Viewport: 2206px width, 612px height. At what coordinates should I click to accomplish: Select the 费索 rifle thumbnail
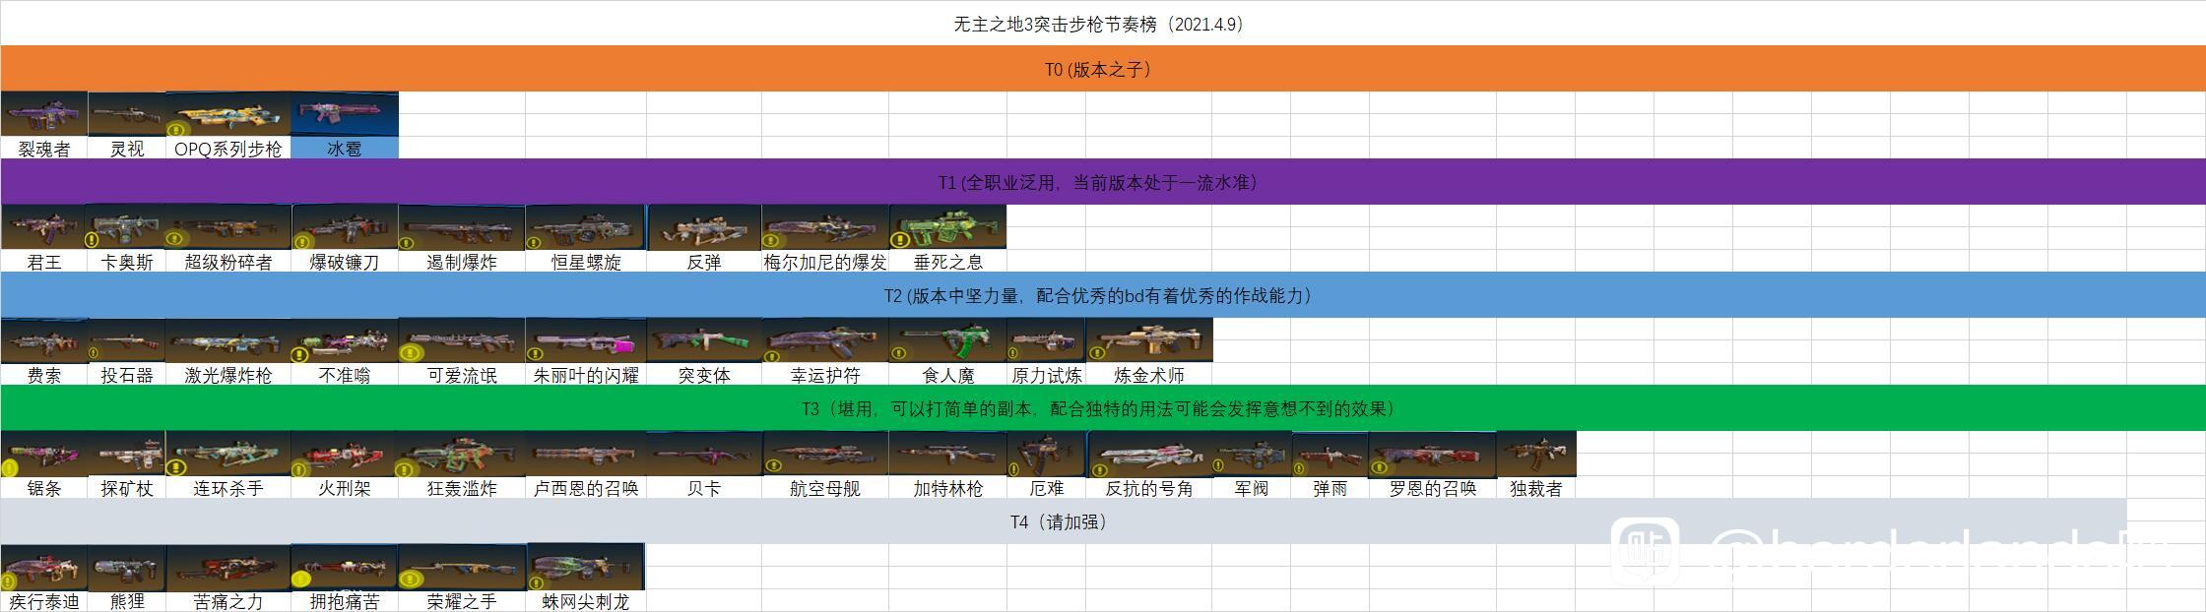43,340
